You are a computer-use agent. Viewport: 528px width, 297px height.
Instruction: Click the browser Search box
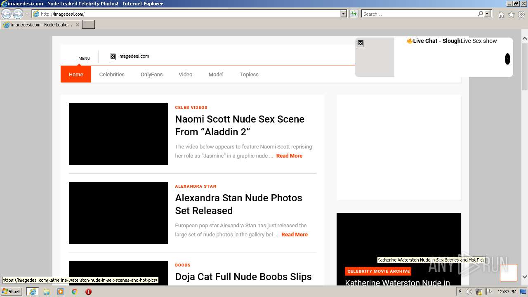click(x=419, y=14)
